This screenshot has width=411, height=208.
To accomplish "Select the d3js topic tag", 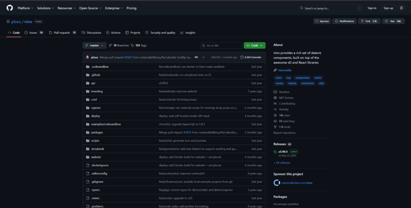I will tap(321, 83).
